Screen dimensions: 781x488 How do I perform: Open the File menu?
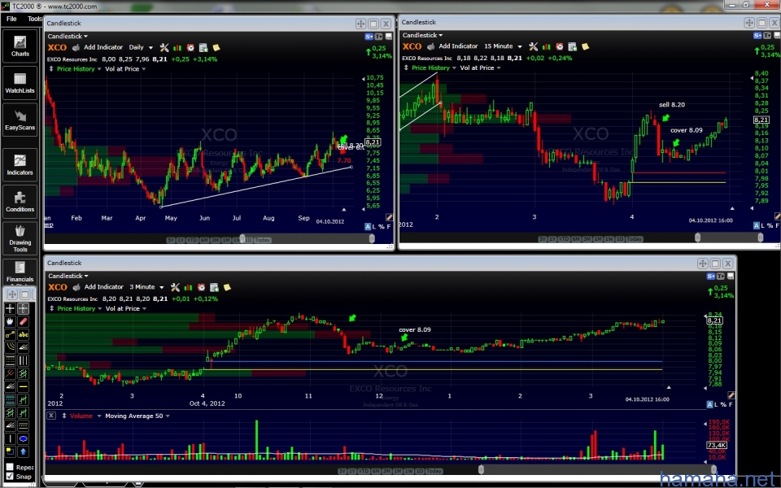11,18
